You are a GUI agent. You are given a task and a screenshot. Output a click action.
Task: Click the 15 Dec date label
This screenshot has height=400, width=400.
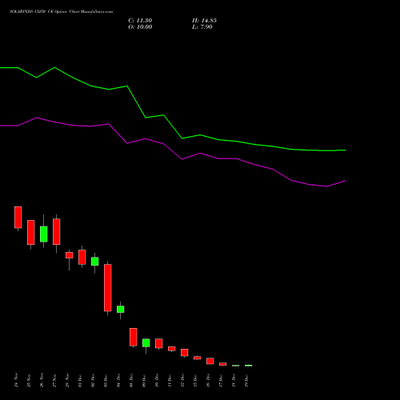(x=195, y=380)
